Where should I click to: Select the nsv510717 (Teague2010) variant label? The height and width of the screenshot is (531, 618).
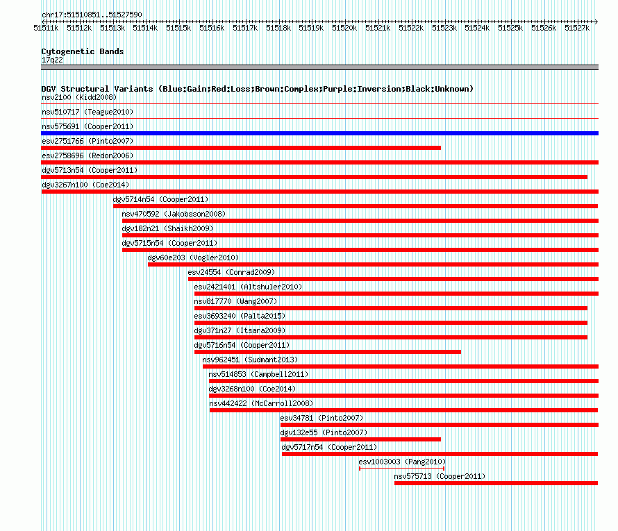click(x=87, y=112)
